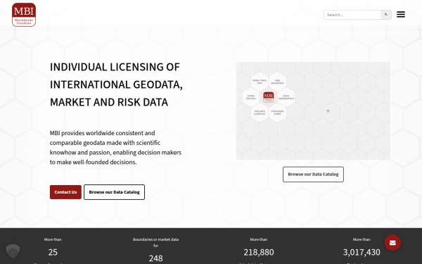Click the MBI logo in hexagon center
422x264 pixels.
tap(269, 97)
